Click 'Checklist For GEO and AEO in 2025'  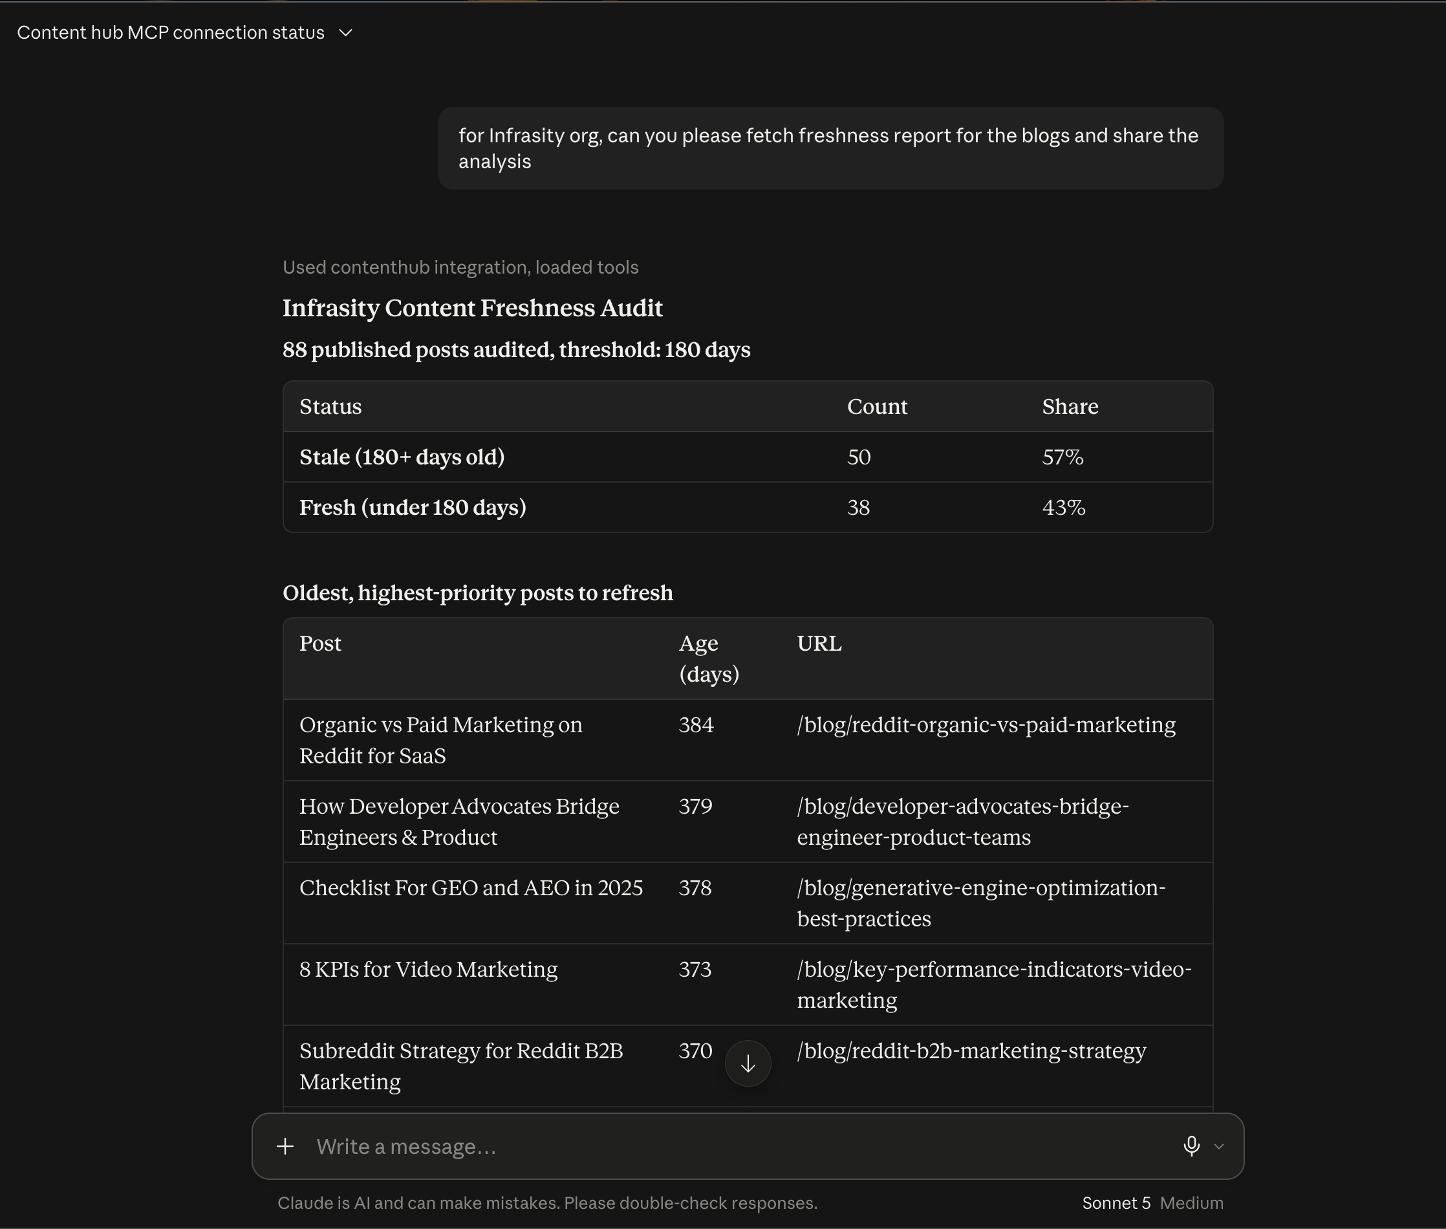pyautogui.click(x=471, y=888)
